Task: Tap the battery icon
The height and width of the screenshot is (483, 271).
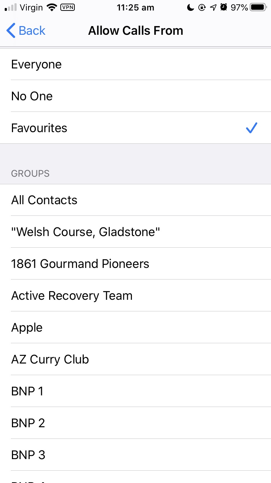Action: [x=258, y=7]
